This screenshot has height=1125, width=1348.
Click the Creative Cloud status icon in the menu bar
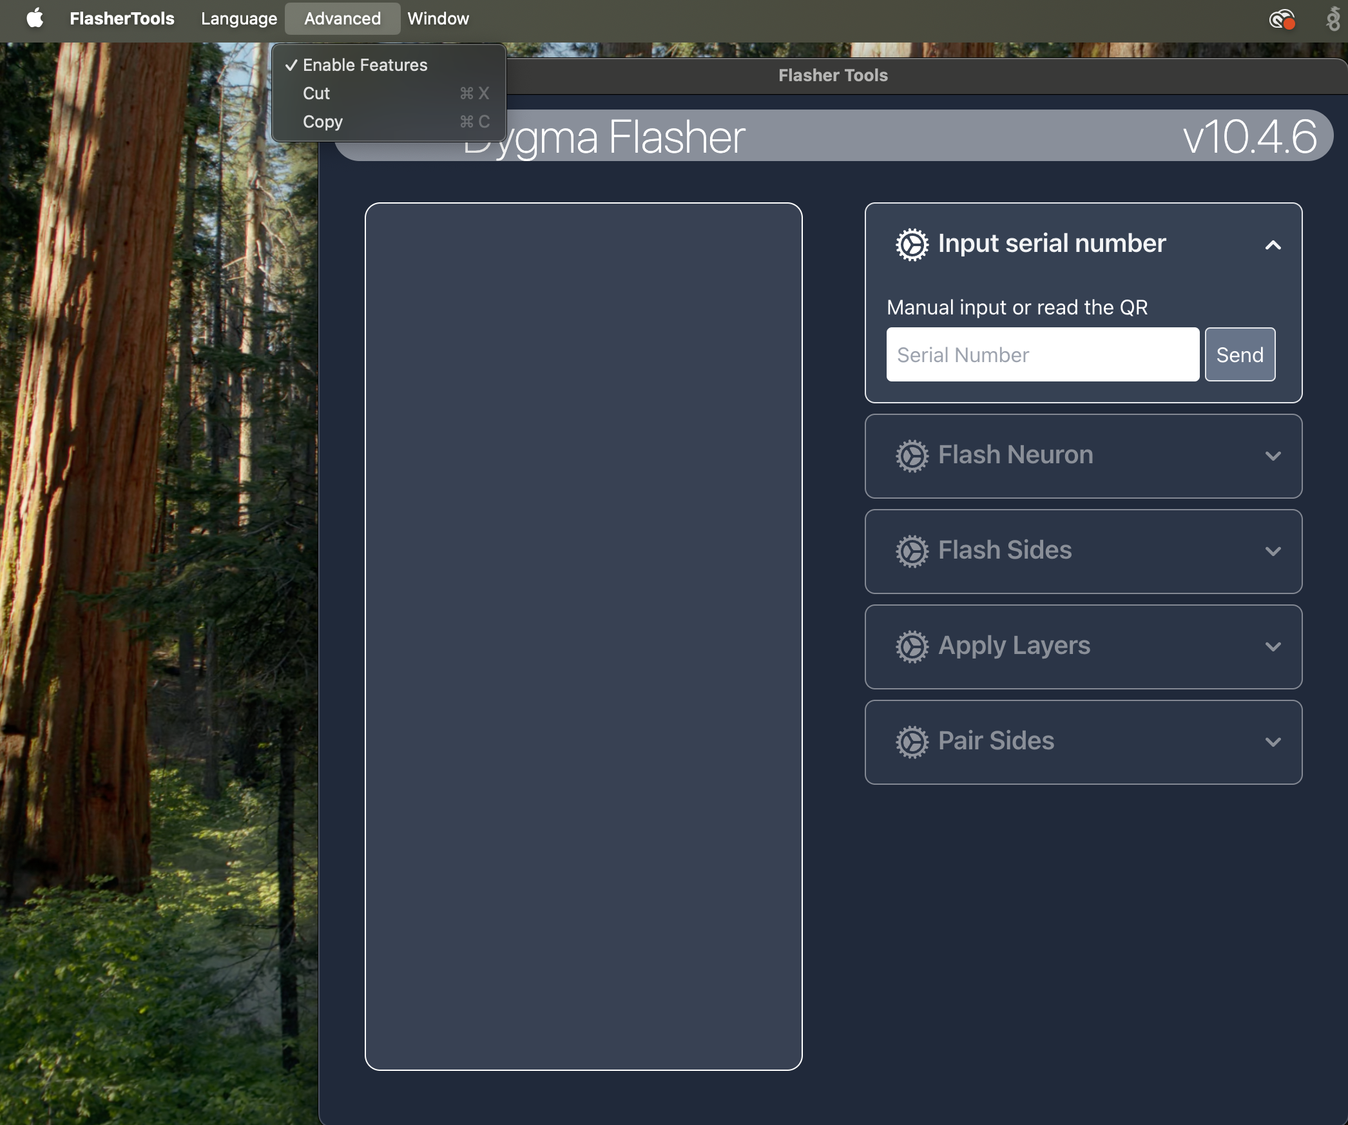[x=1282, y=19]
